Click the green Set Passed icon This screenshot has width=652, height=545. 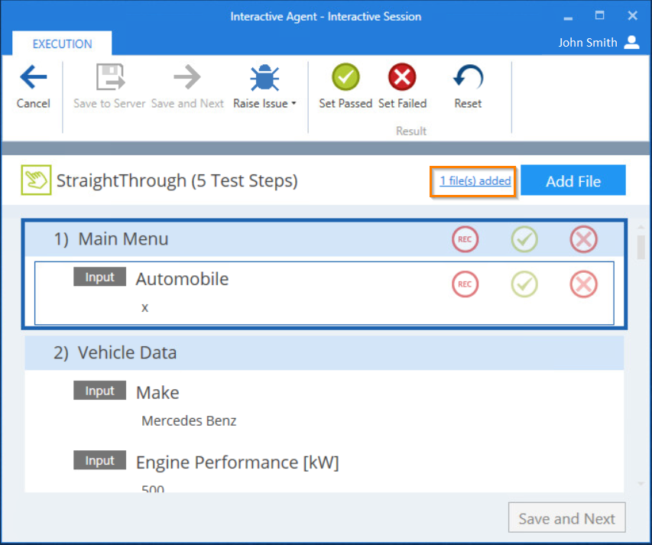pyautogui.click(x=345, y=78)
